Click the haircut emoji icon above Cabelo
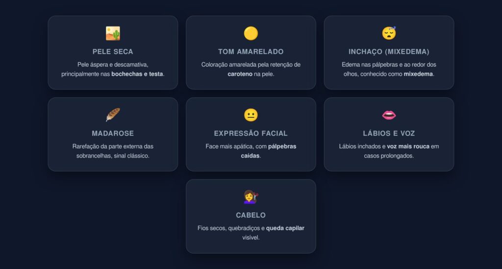Image resolution: width=502 pixels, height=269 pixels. [x=251, y=197]
